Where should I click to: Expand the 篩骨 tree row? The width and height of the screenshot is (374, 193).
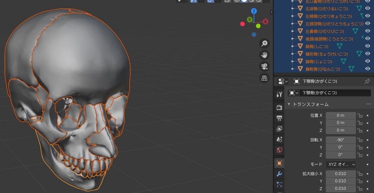pyautogui.click(x=293, y=46)
